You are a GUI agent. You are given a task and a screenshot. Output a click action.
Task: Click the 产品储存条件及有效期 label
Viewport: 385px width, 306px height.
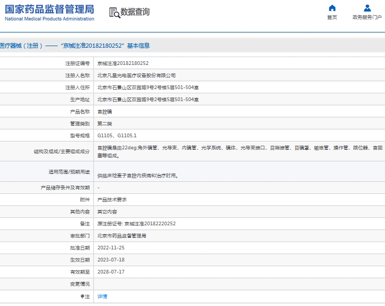click(66, 188)
